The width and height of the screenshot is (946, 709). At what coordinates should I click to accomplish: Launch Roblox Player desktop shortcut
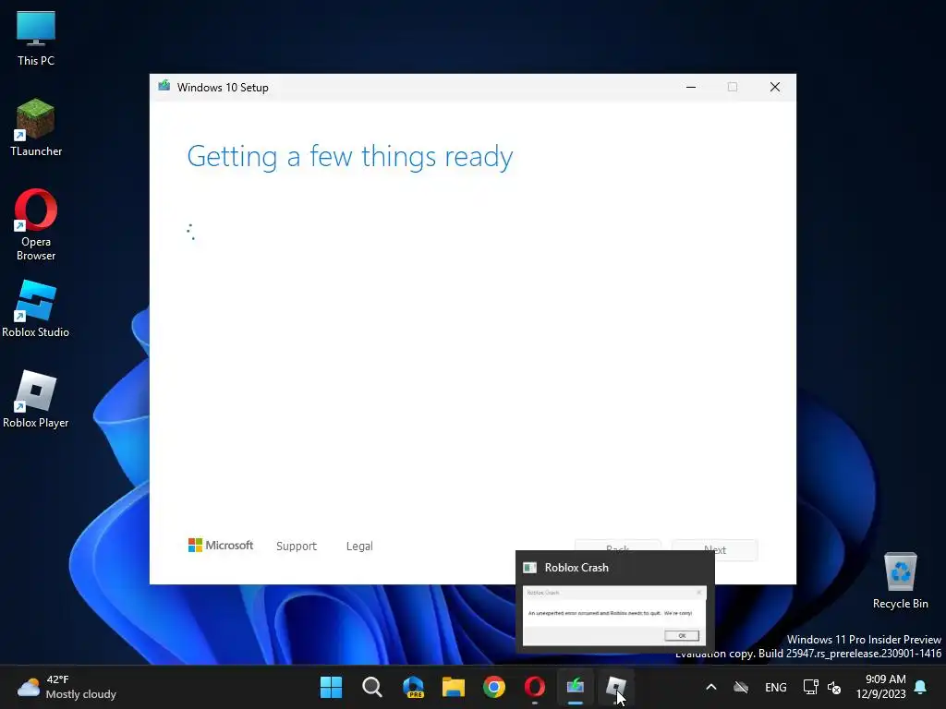pos(36,399)
